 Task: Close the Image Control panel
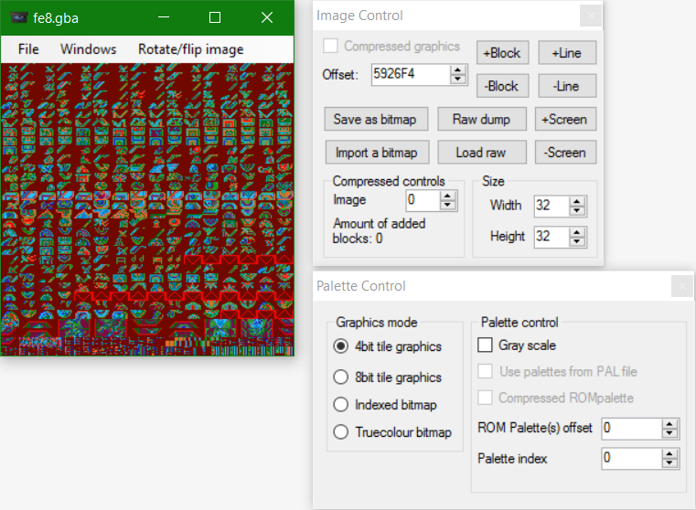591,16
